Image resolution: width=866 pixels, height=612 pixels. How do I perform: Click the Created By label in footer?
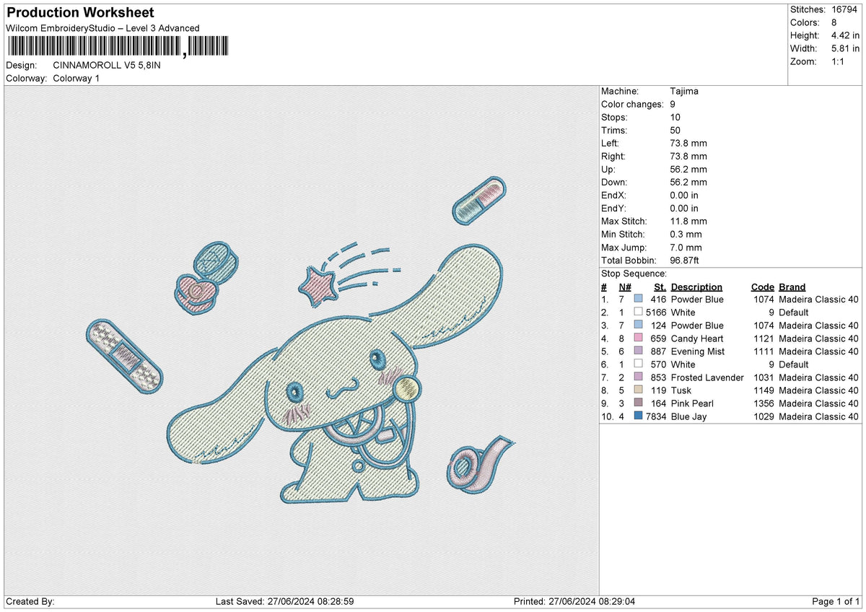pos(30,602)
